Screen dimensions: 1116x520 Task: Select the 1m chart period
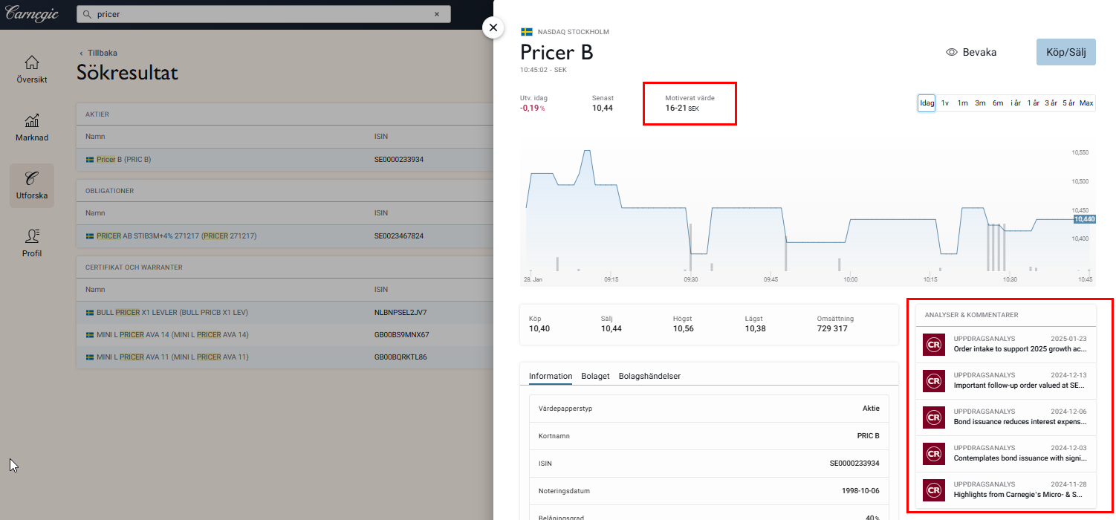tap(962, 103)
